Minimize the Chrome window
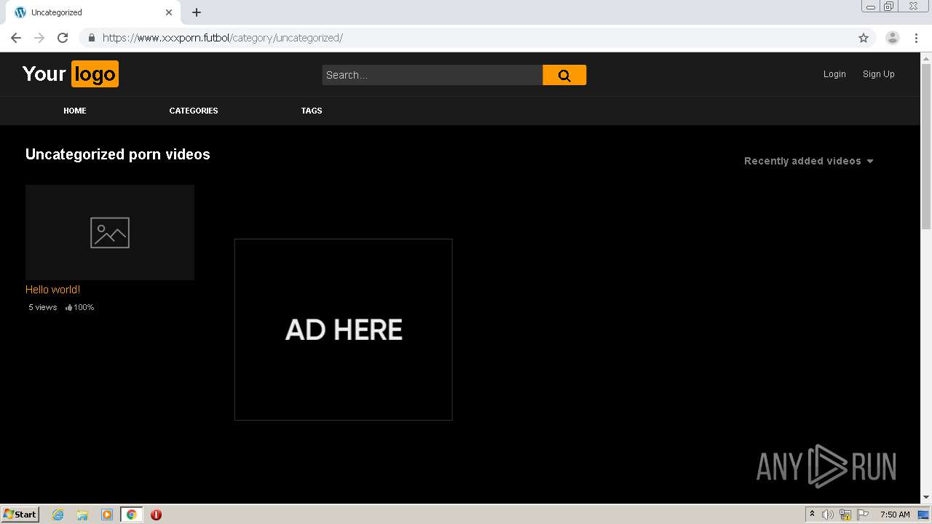This screenshot has height=524, width=932. (x=870, y=7)
